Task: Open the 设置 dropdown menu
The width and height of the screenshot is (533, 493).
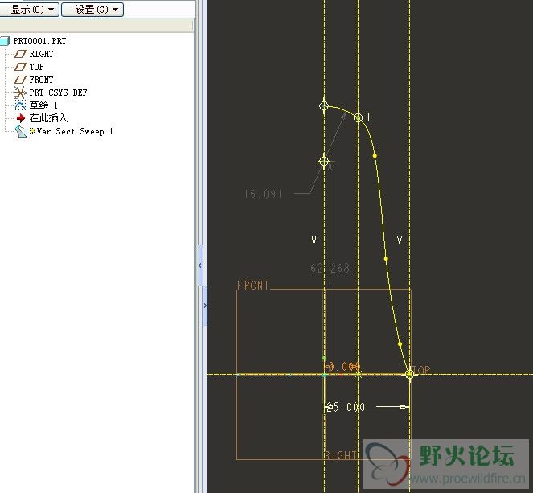Action: click(92, 9)
